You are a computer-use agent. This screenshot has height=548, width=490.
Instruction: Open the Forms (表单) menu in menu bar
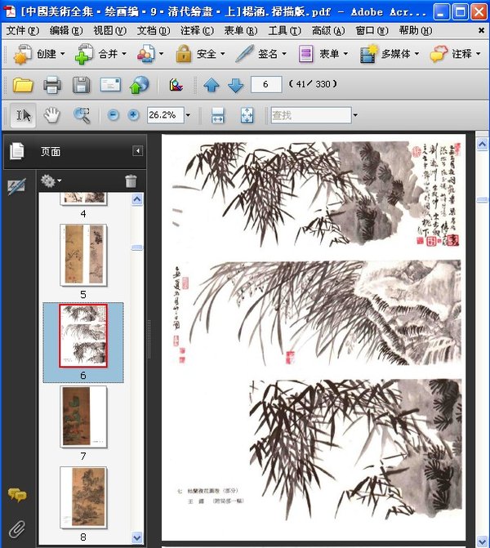[x=241, y=31]
